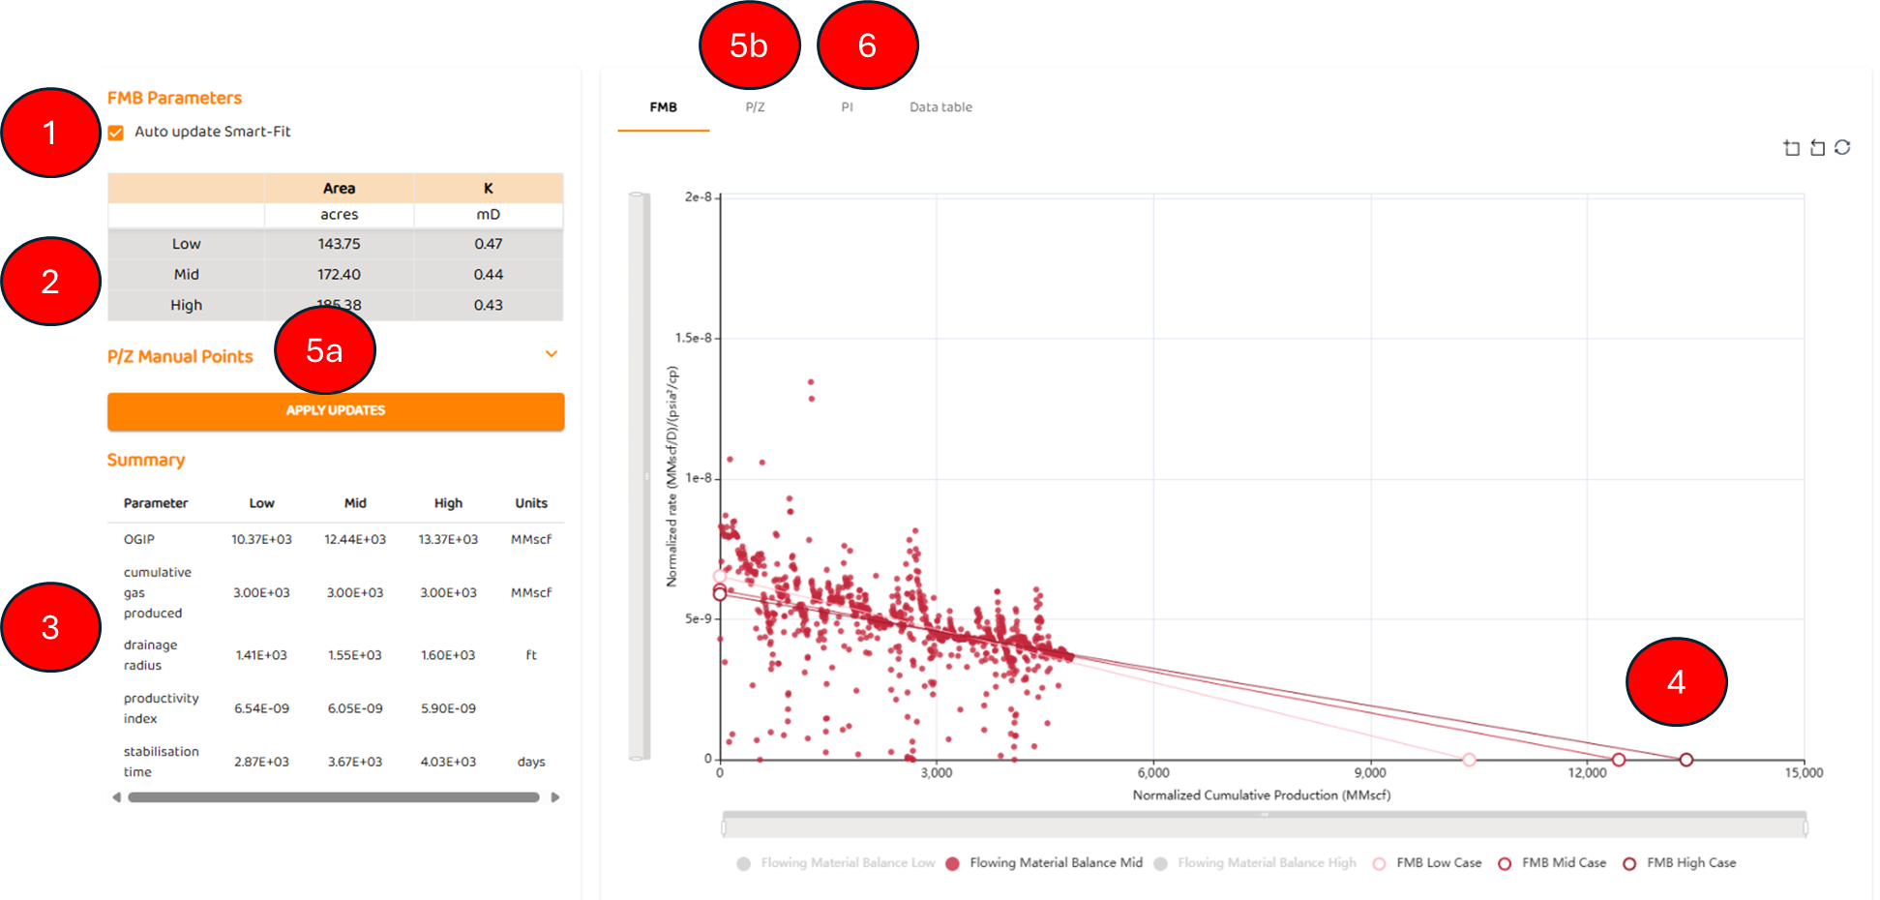Open the PI tab
Screen dimensions: 1880x900
point(847,107)
